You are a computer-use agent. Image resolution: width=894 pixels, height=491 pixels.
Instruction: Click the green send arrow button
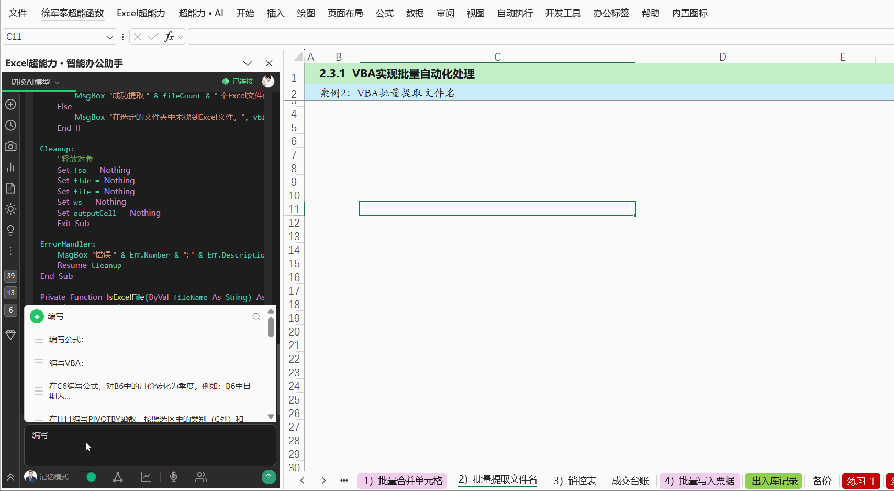coord(269,476)
